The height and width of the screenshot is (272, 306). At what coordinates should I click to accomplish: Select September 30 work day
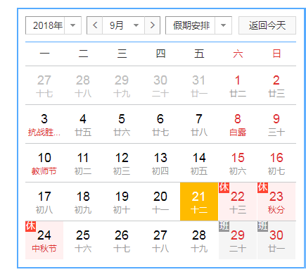click(x=276, y=240)
